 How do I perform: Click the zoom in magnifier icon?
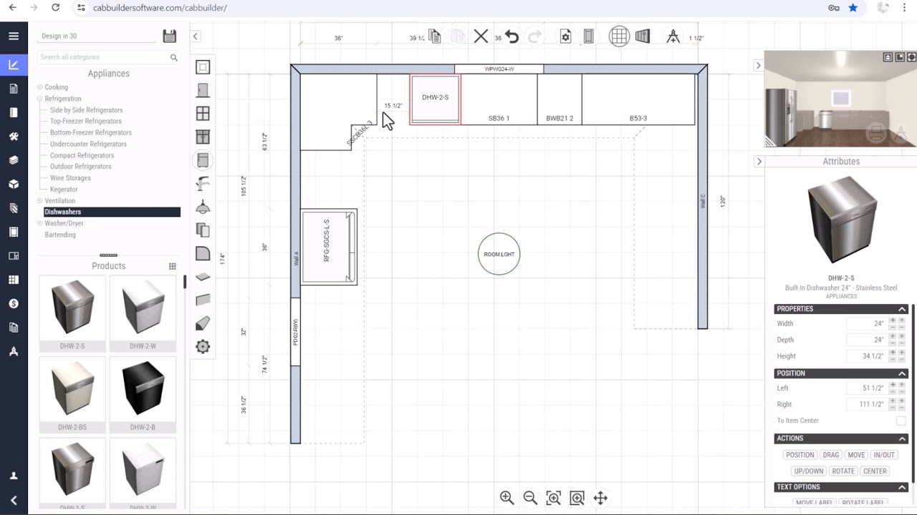pyautogui.click(x=506, y=498)
